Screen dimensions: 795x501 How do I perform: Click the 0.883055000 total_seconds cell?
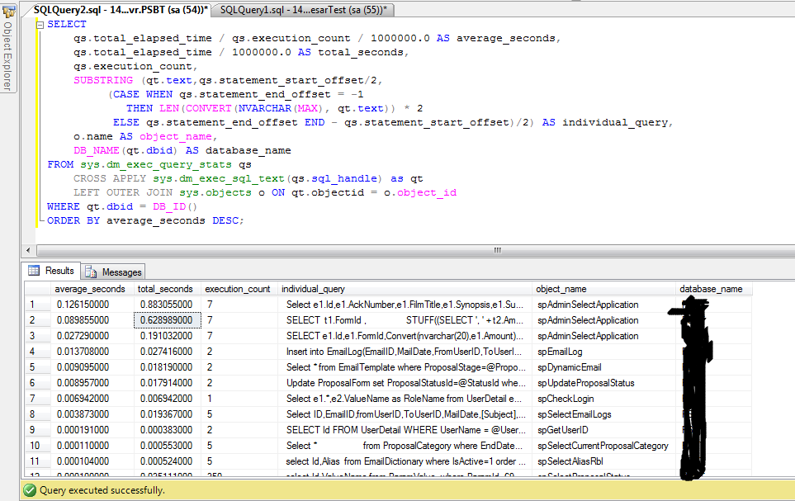click(x=166, y=305)
